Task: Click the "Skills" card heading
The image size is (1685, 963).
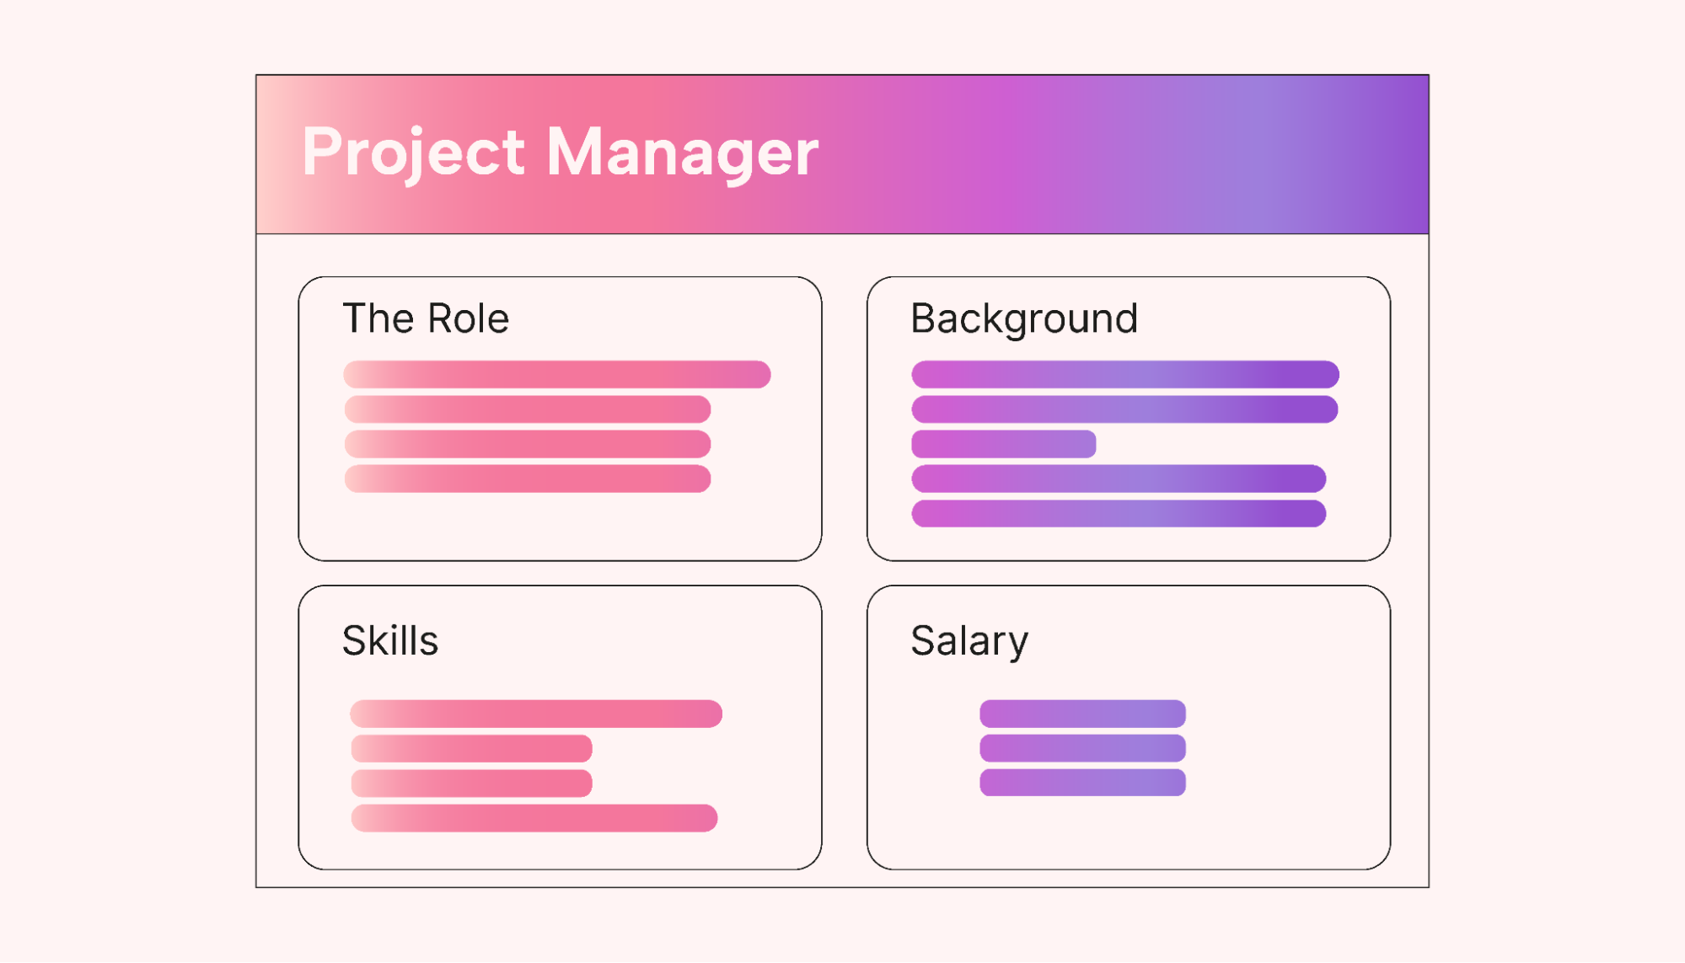Action: point(390,640)
